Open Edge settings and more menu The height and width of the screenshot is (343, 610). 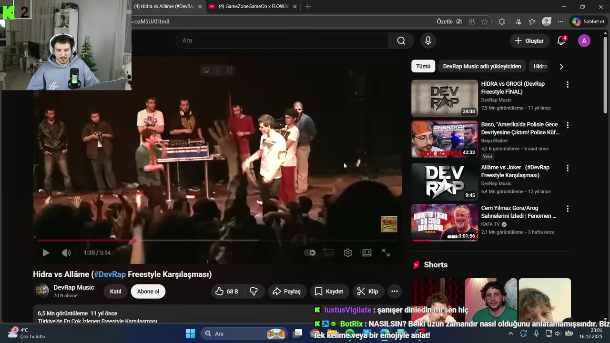pos(560,21)
